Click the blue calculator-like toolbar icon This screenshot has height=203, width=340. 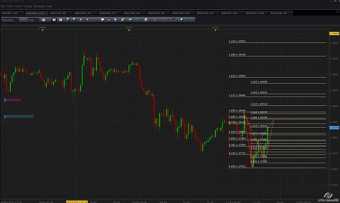pos(146,20)
